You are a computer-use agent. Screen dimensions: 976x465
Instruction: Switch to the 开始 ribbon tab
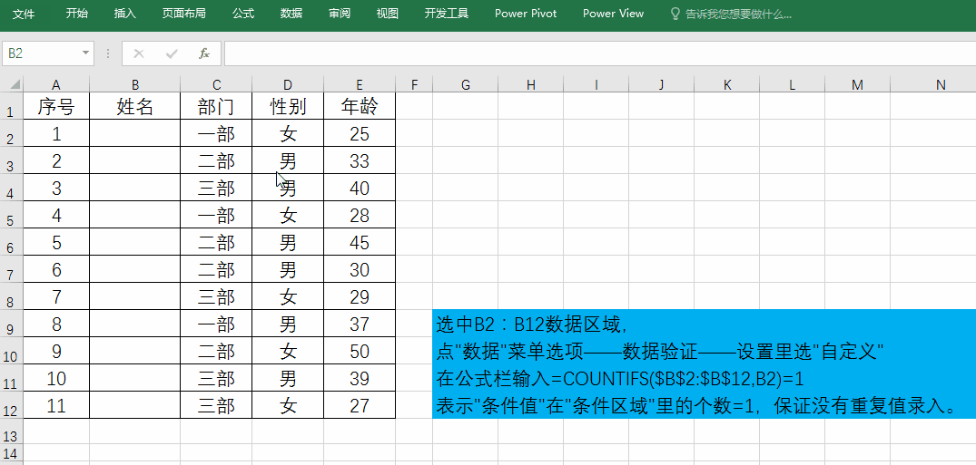(x=76, y=14)
